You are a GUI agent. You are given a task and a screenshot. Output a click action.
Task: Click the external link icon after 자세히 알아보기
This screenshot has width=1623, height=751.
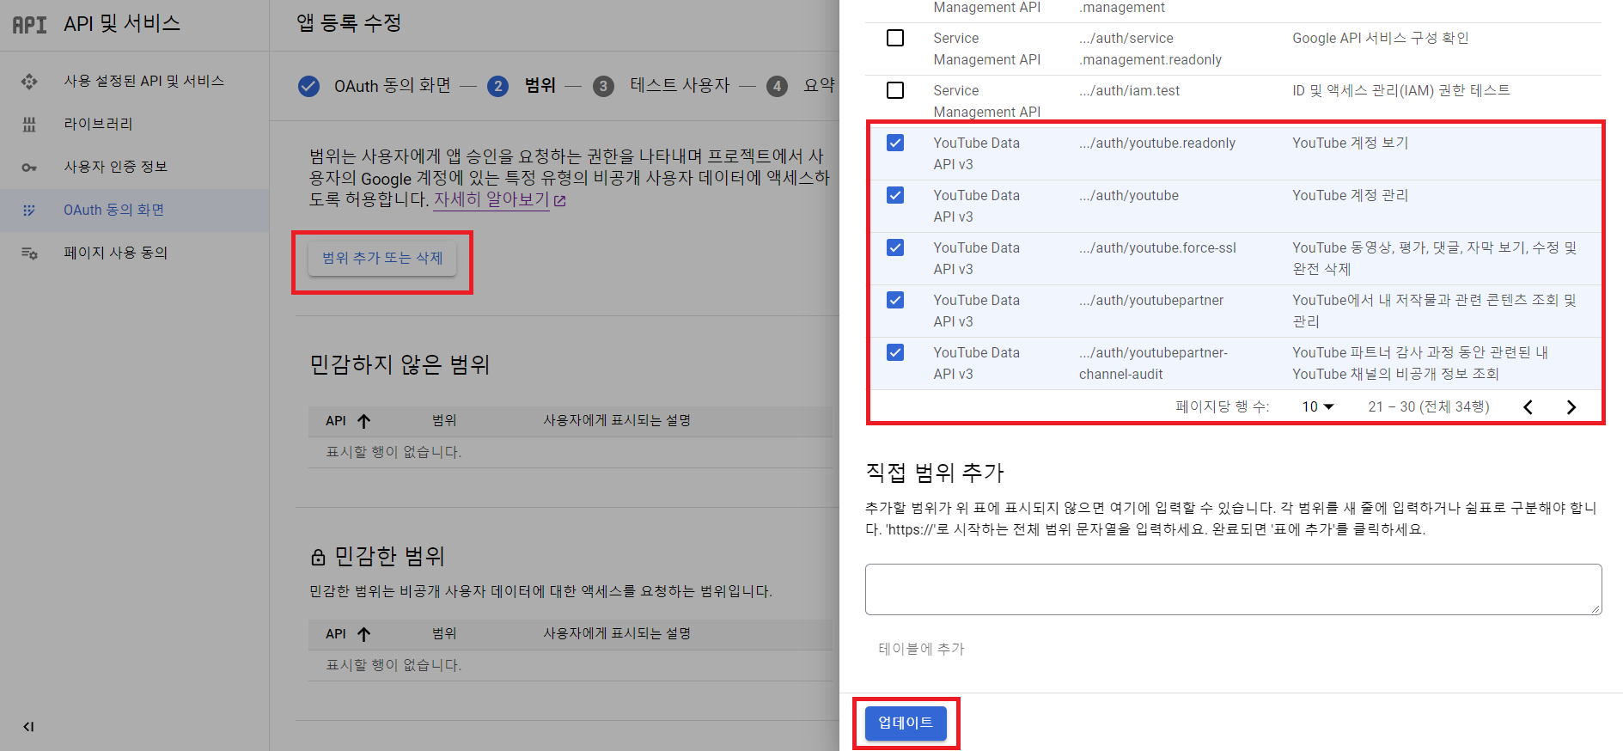[x=560, y=200]
